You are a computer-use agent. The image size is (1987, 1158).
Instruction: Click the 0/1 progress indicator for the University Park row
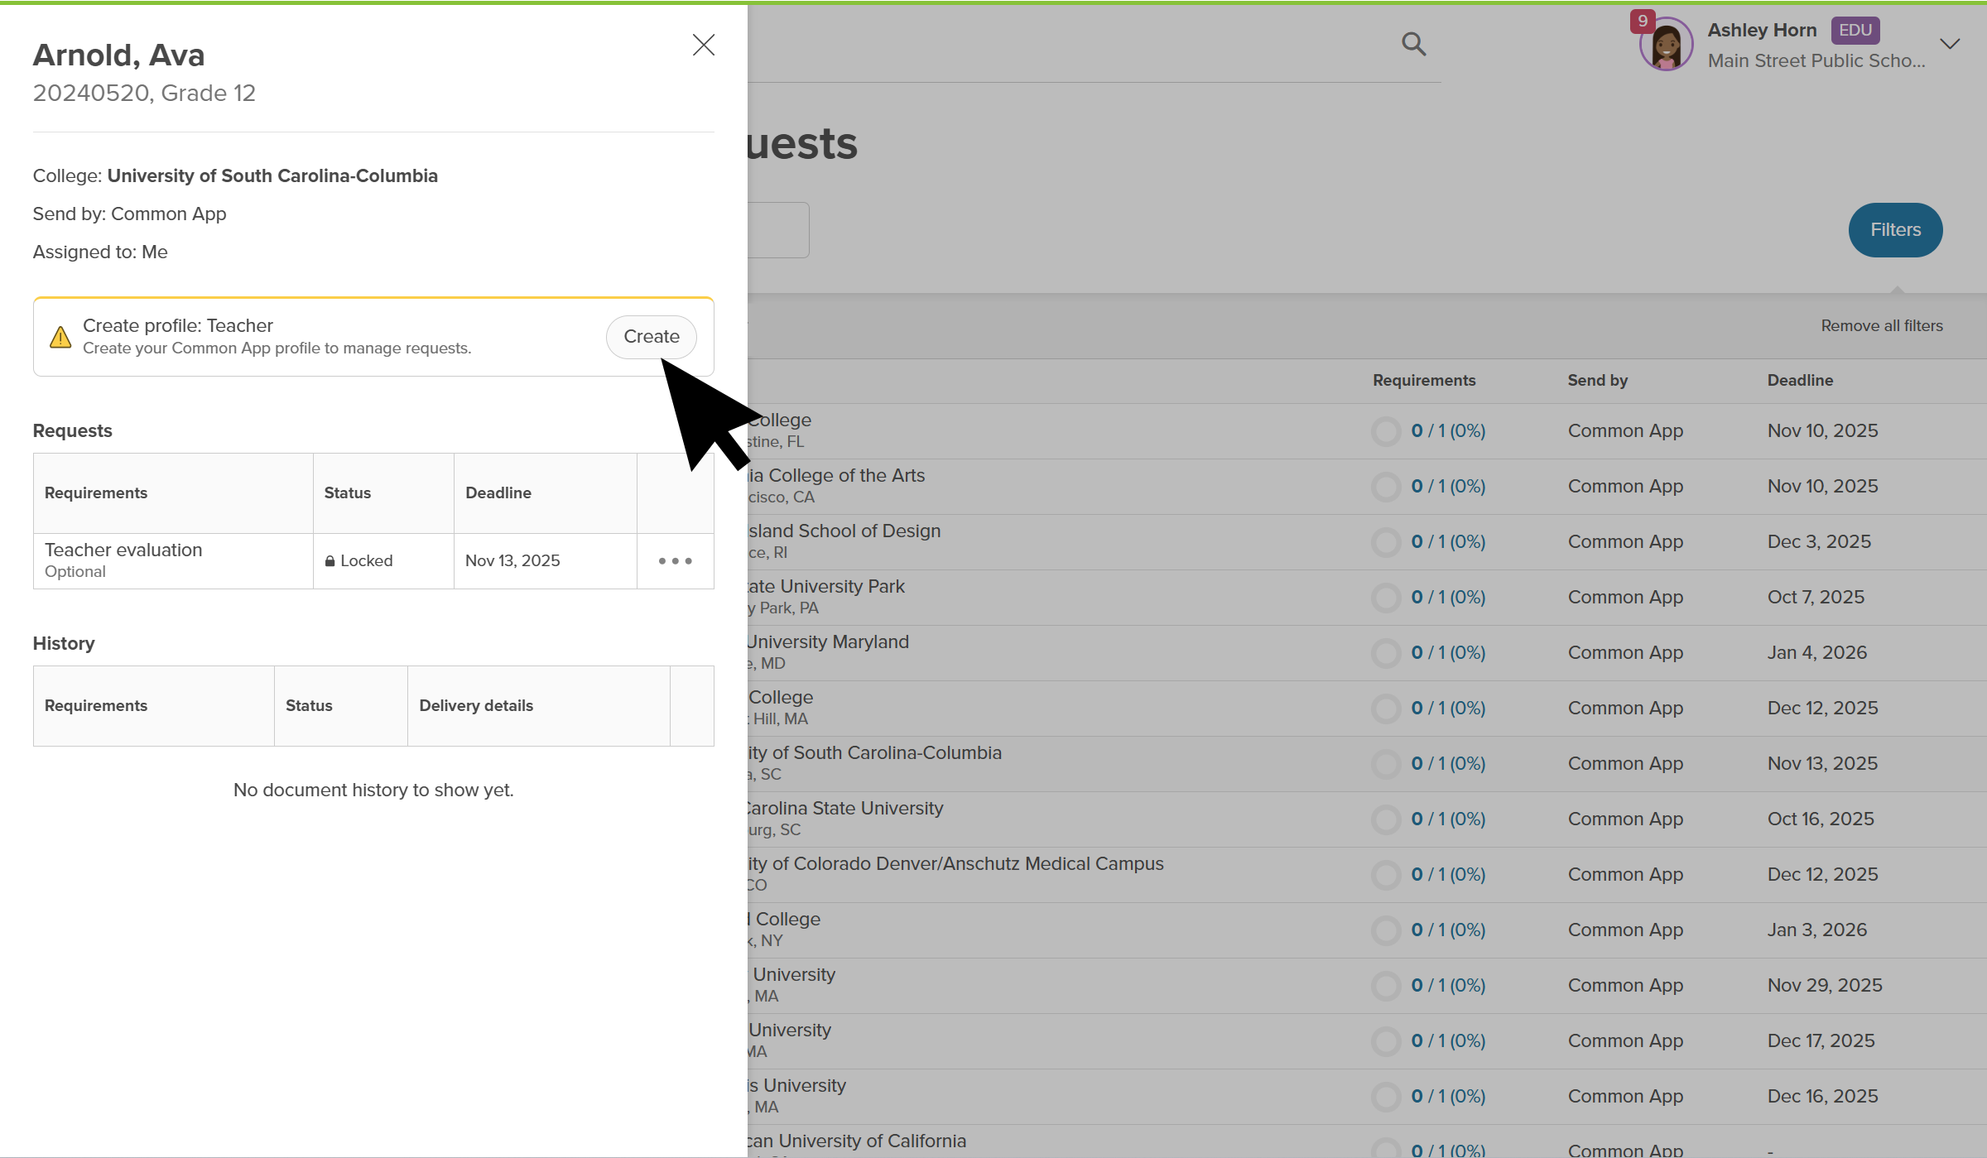coord(1447,598)
